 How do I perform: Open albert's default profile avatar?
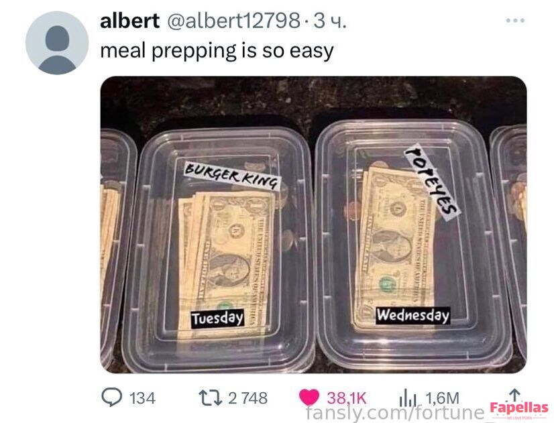pyautogui.click(x=57, y=43)
